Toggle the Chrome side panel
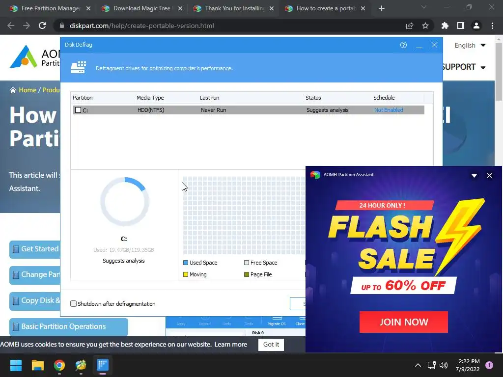This screenshot has height=377, width=503. click(x=461, y=26)
